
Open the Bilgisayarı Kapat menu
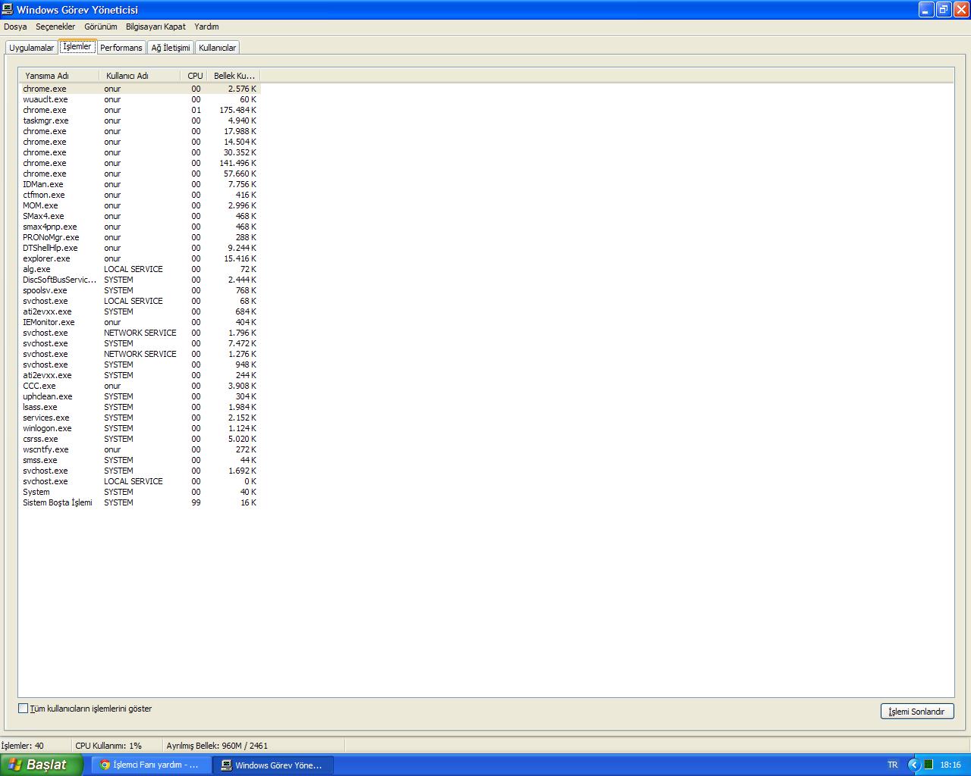coord(156,27)
